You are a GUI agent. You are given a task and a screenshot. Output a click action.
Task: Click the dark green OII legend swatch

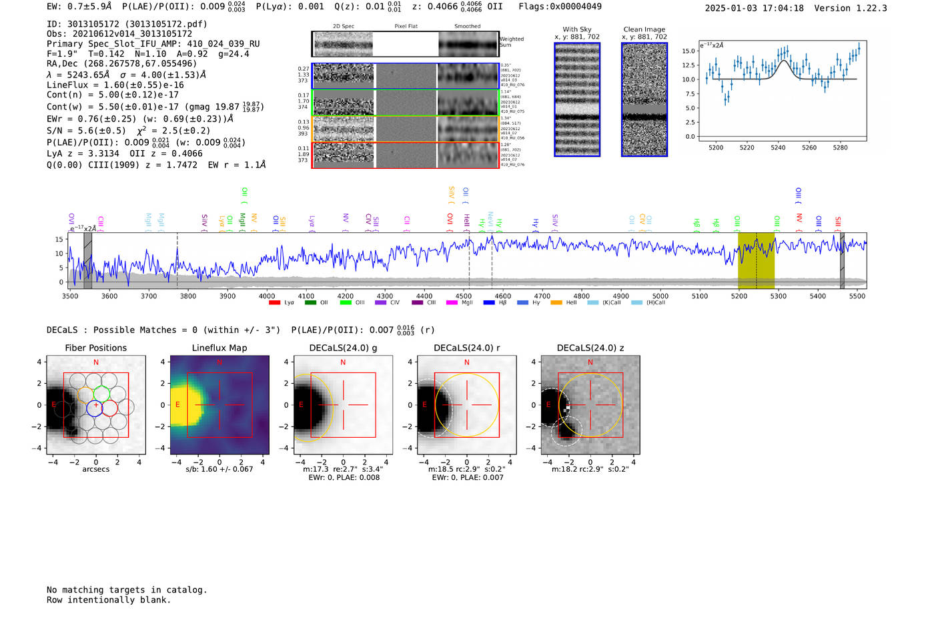[x=310, y=303]
